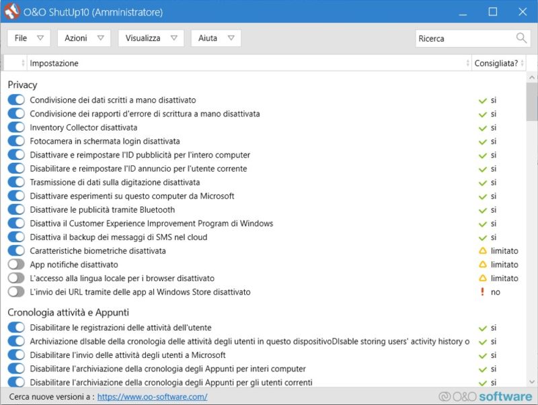
Task: Click the red exclamation icon for Windows Store URL
Action: 482,292
